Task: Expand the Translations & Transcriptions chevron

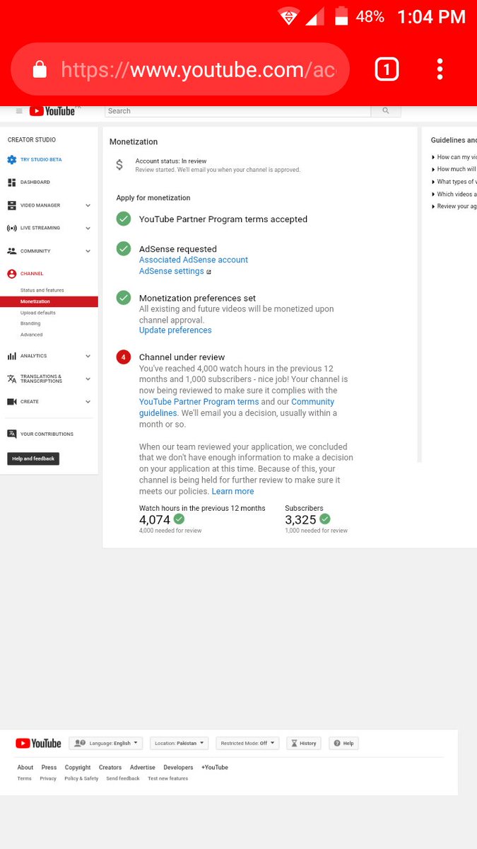Action: 88,379
